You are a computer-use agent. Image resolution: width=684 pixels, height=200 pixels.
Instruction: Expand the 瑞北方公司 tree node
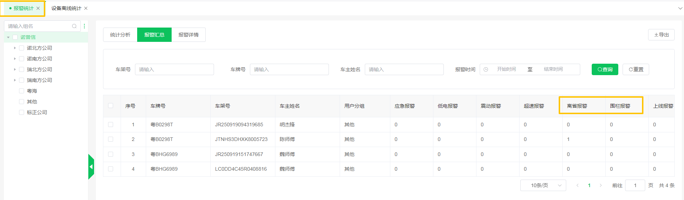point(15,69)
